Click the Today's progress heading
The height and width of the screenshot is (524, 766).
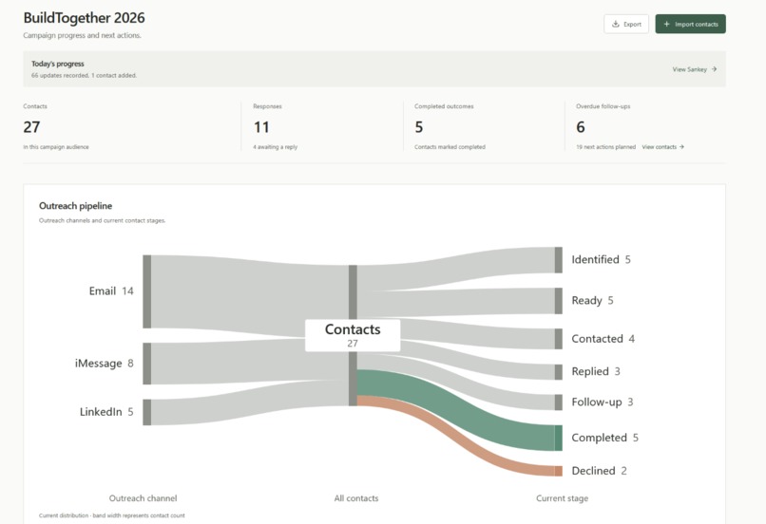[58, 64]
